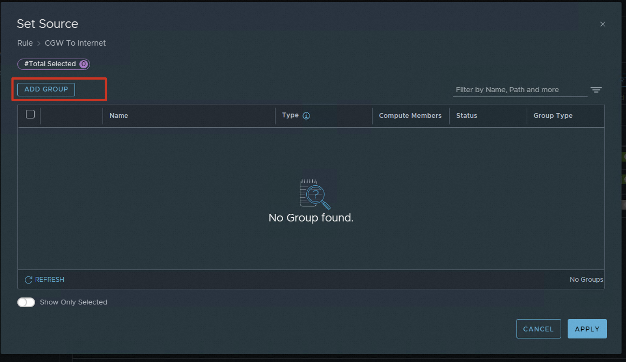Image resolution: width=626 pixels, height=362 pixels.
Task: Tick the select-all checkbox in header
Action: click(30, 114)
